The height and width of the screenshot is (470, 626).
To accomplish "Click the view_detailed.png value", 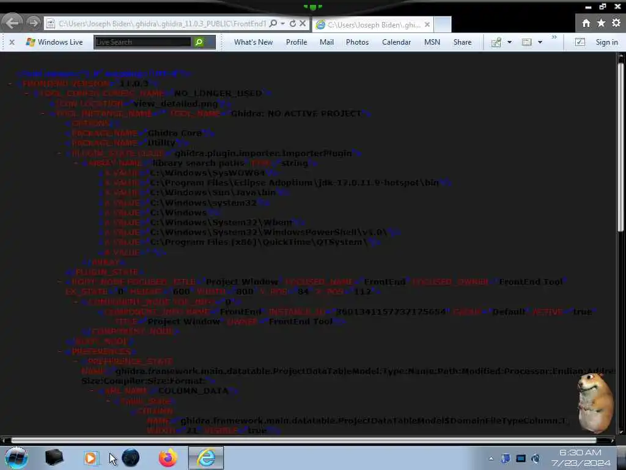I will tap(175, 103).
